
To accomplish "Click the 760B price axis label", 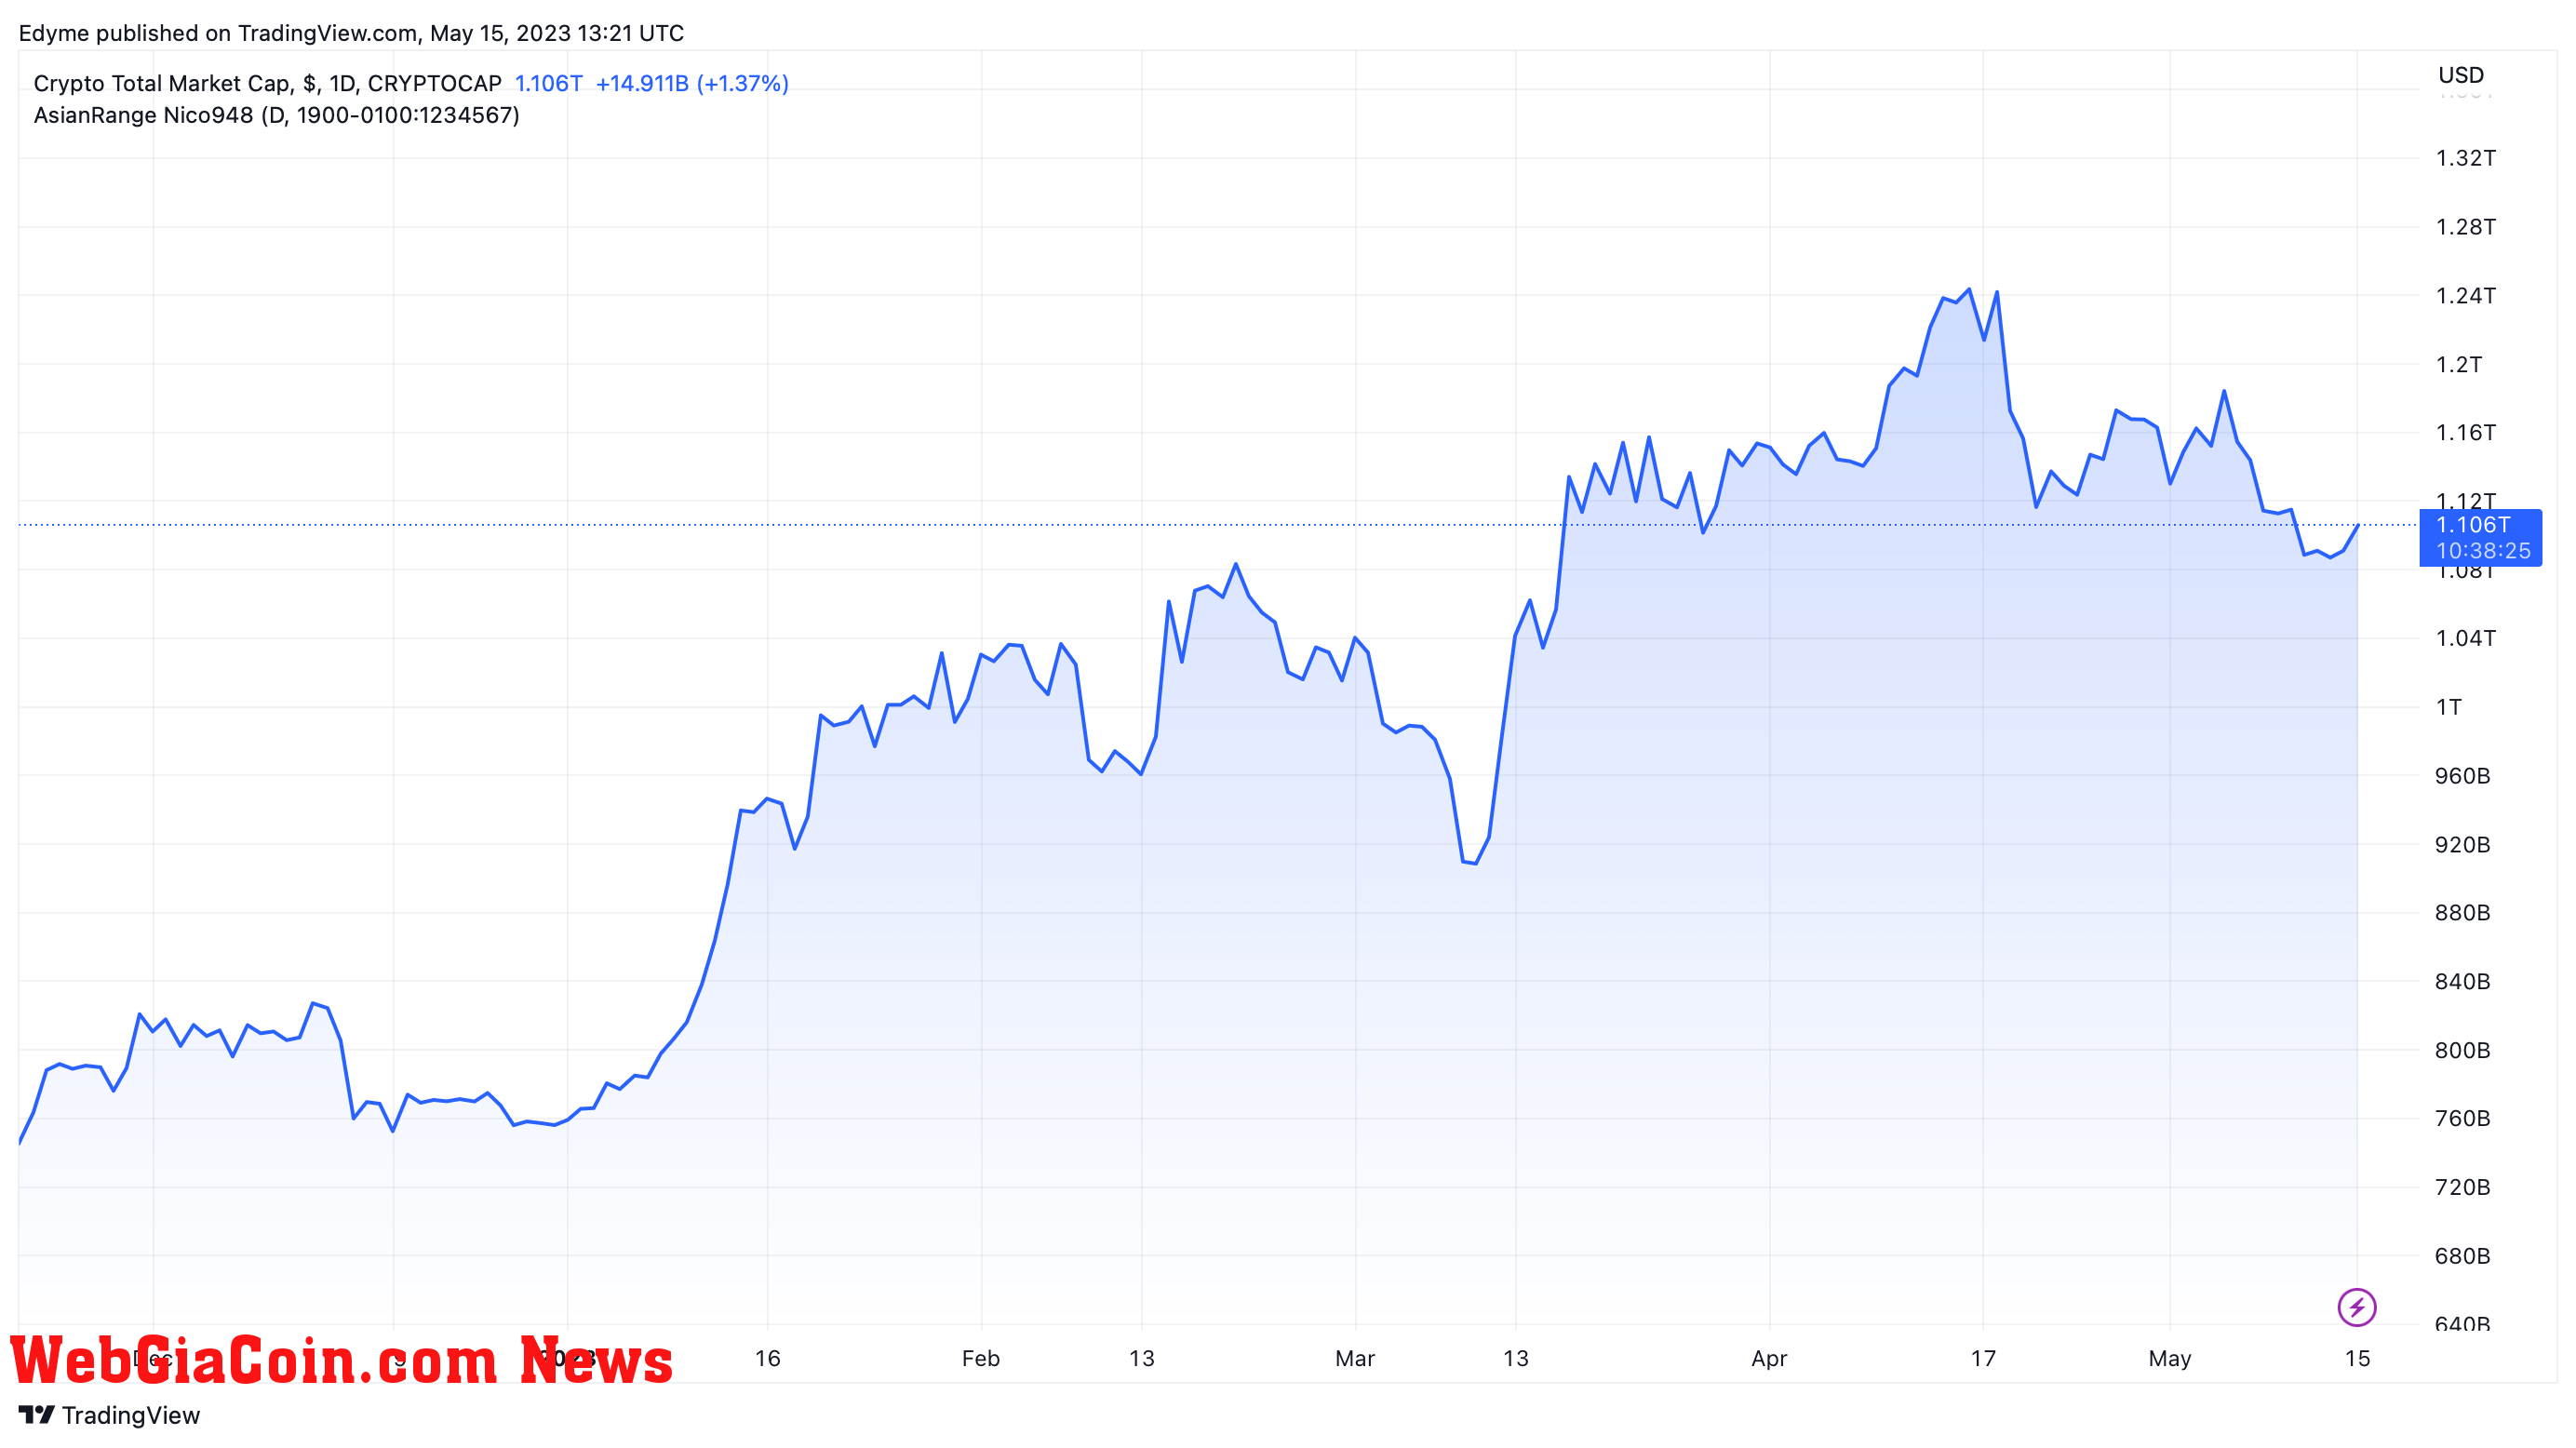I will coord(2462,1118).
